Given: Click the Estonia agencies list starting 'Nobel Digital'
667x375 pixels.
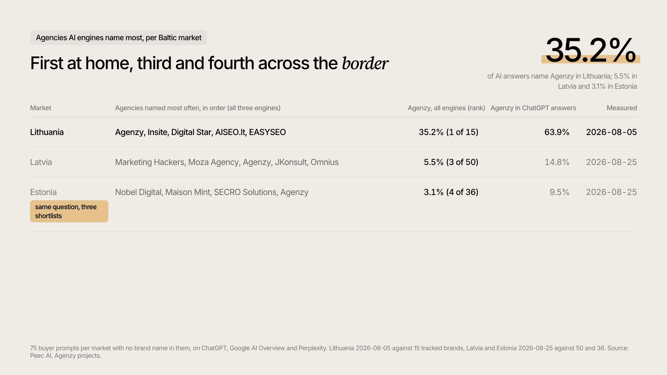Looking at the screenshot, I should tap(212, 192).
